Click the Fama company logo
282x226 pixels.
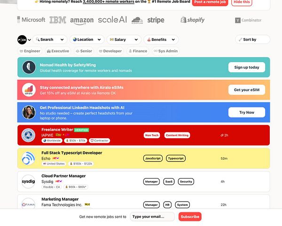click(x=28, y=204)
